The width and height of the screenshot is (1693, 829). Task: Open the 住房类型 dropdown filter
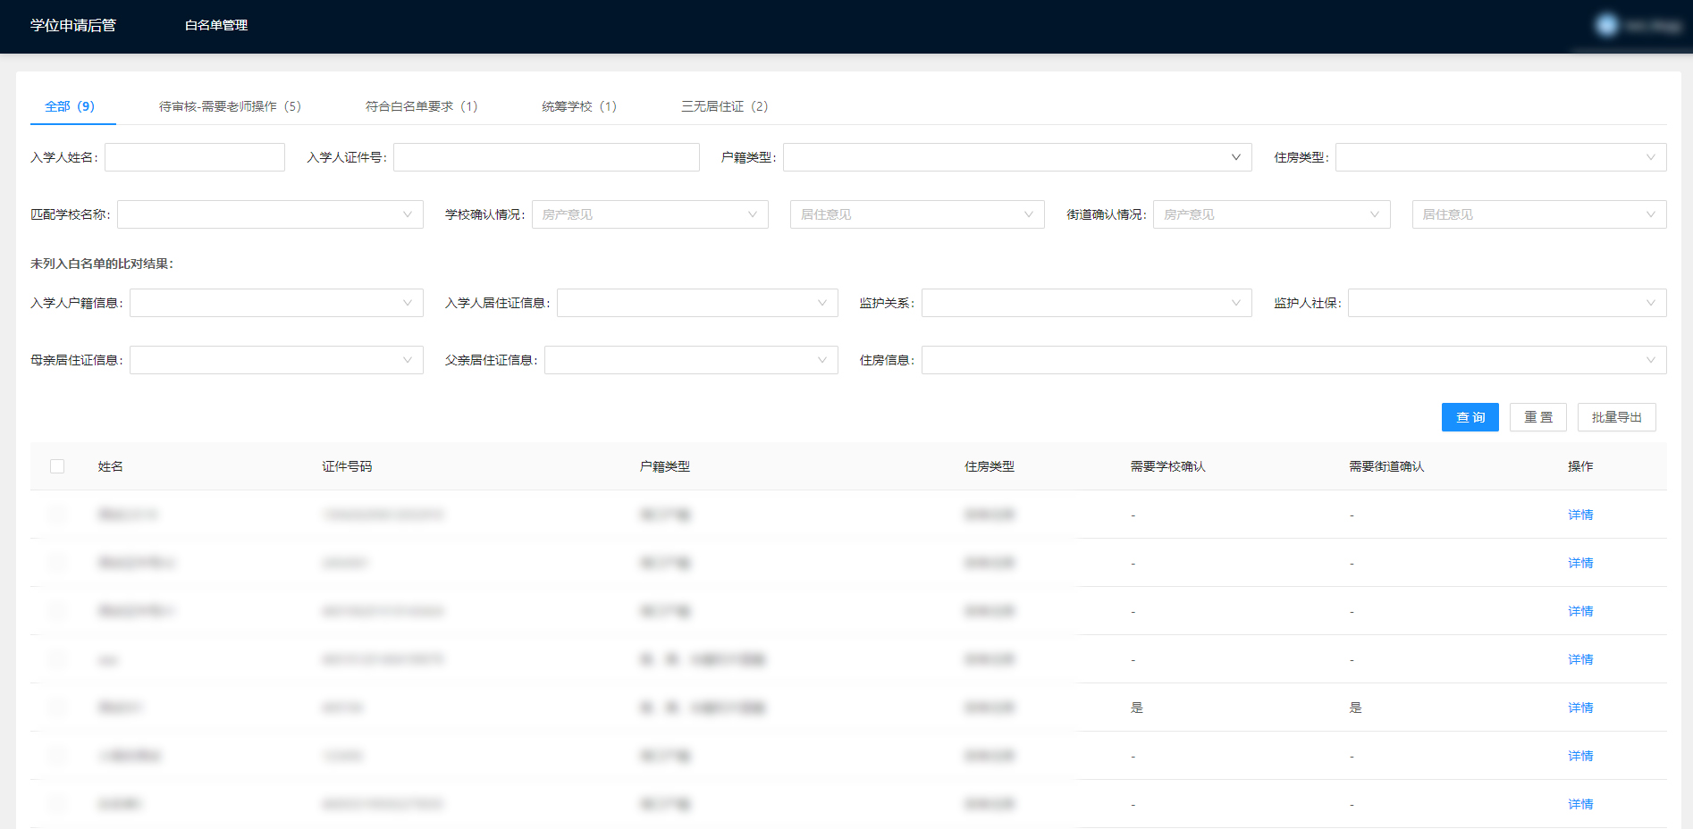(1500, 157)
